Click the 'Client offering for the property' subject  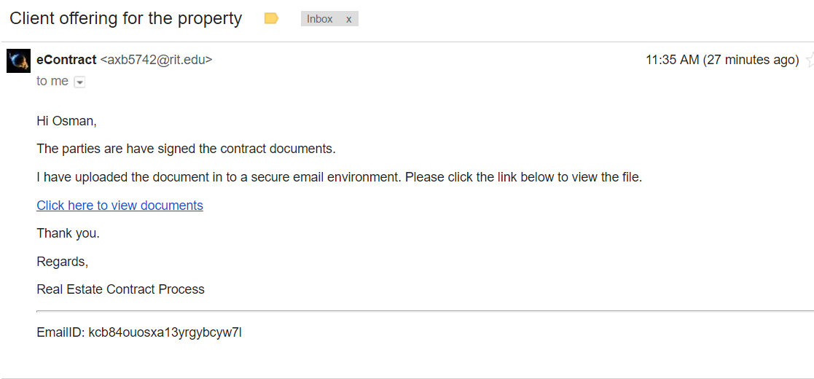pyautogui.click(x=125, y=19)
